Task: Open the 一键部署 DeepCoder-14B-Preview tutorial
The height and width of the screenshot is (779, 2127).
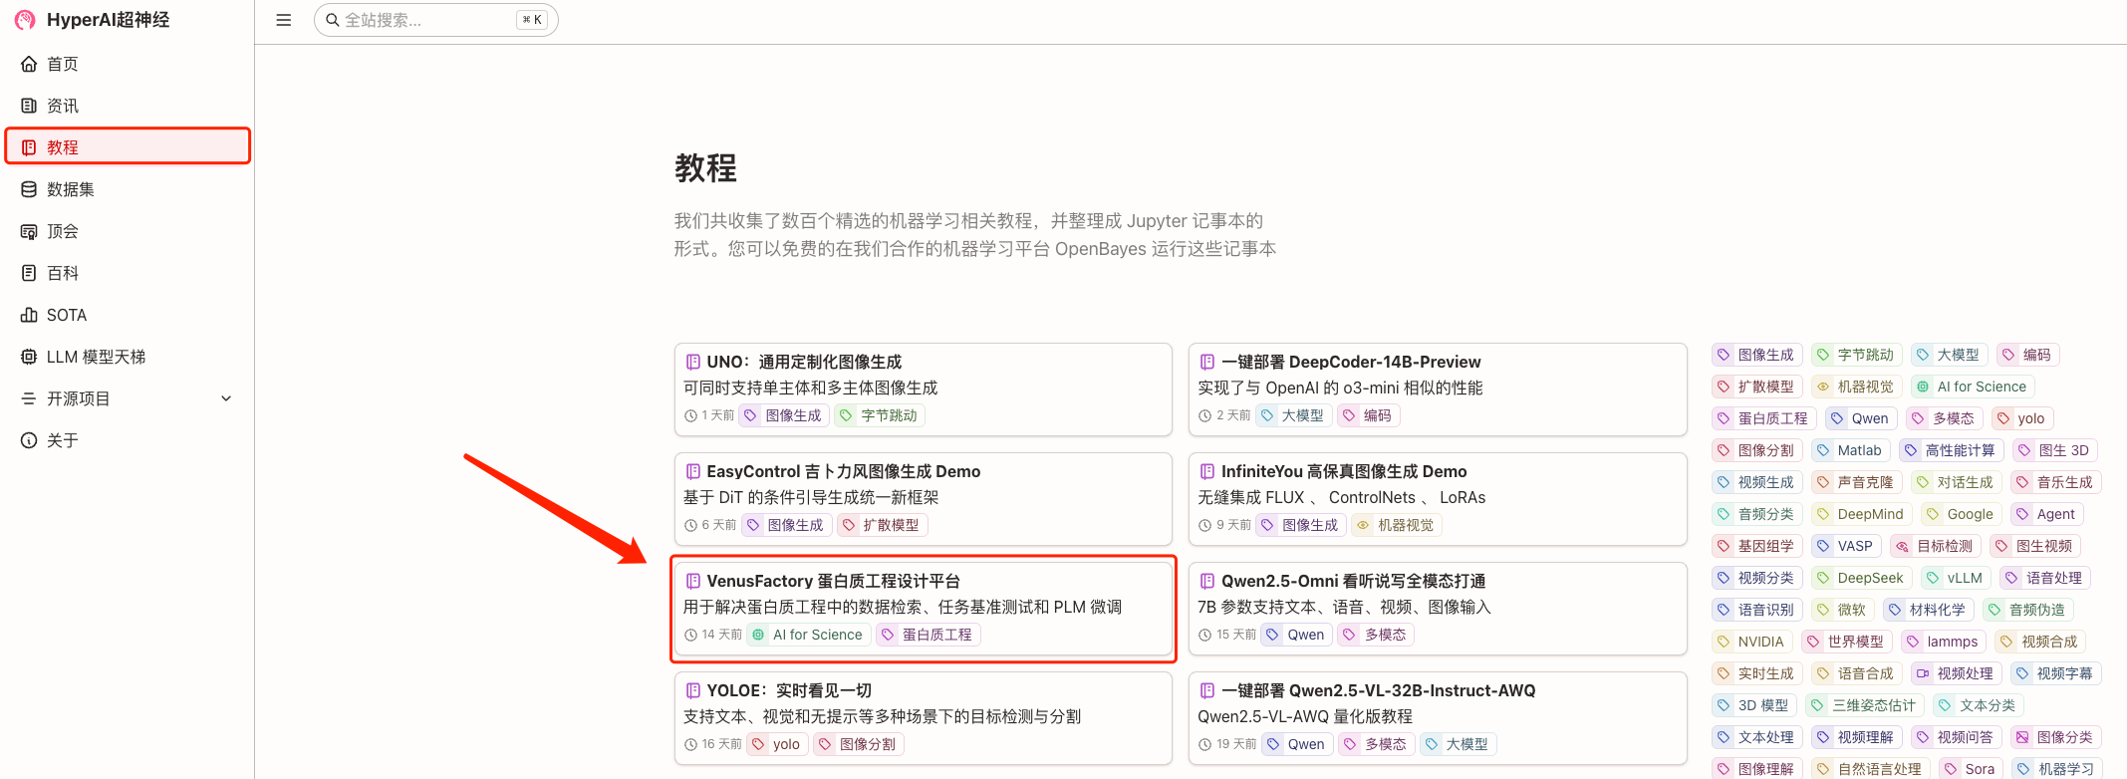Action: pos(1437,389)
